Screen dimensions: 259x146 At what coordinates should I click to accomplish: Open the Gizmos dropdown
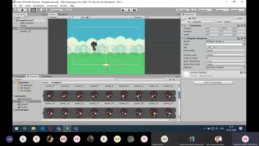click(x=138, y=17)
